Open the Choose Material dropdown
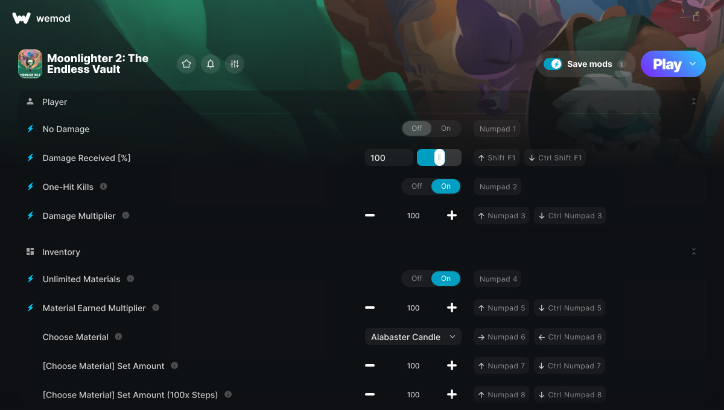Screen dimensions: 724x410 pos(413,337)
